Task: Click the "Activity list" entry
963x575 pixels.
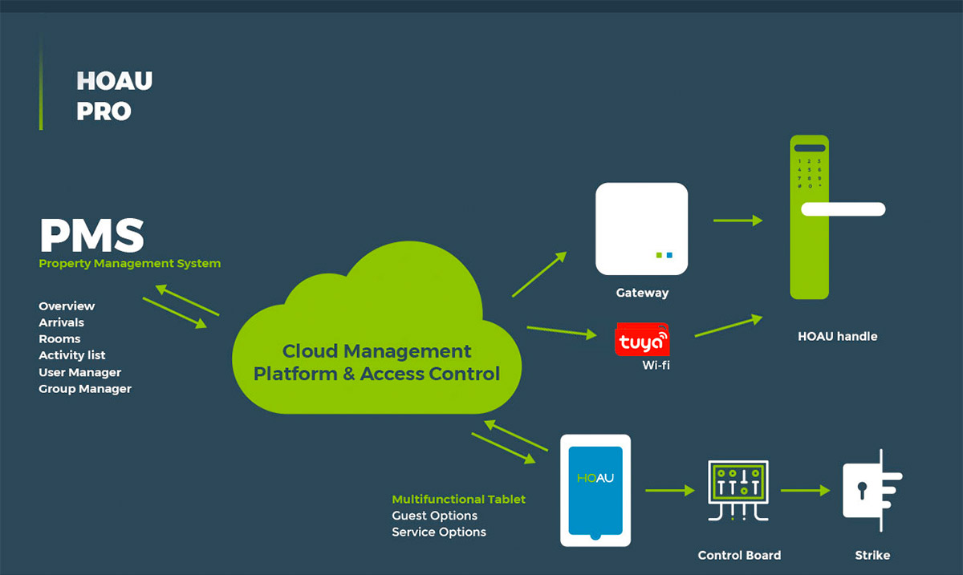Action: point(72,355)
